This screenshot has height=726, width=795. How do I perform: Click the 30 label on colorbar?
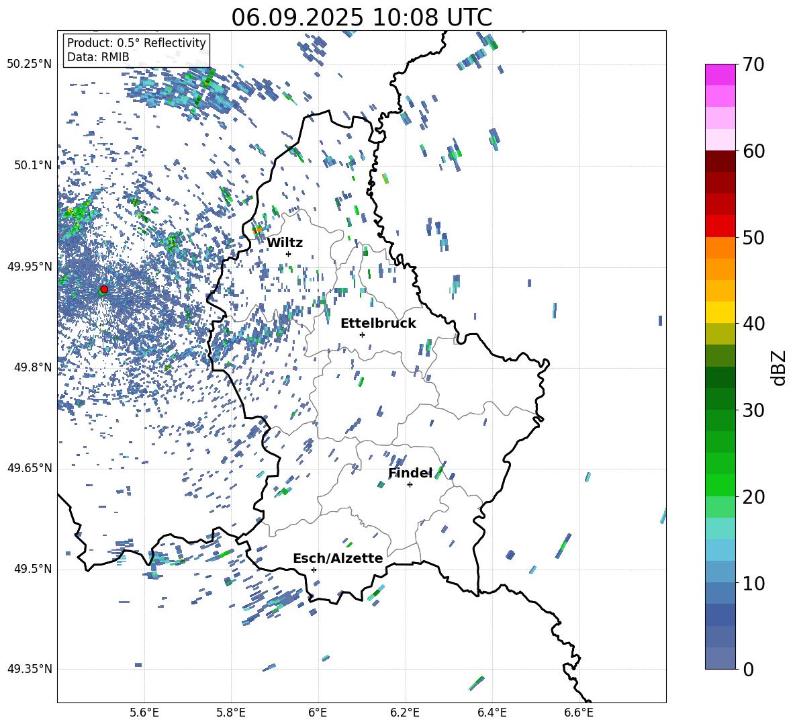753,410
